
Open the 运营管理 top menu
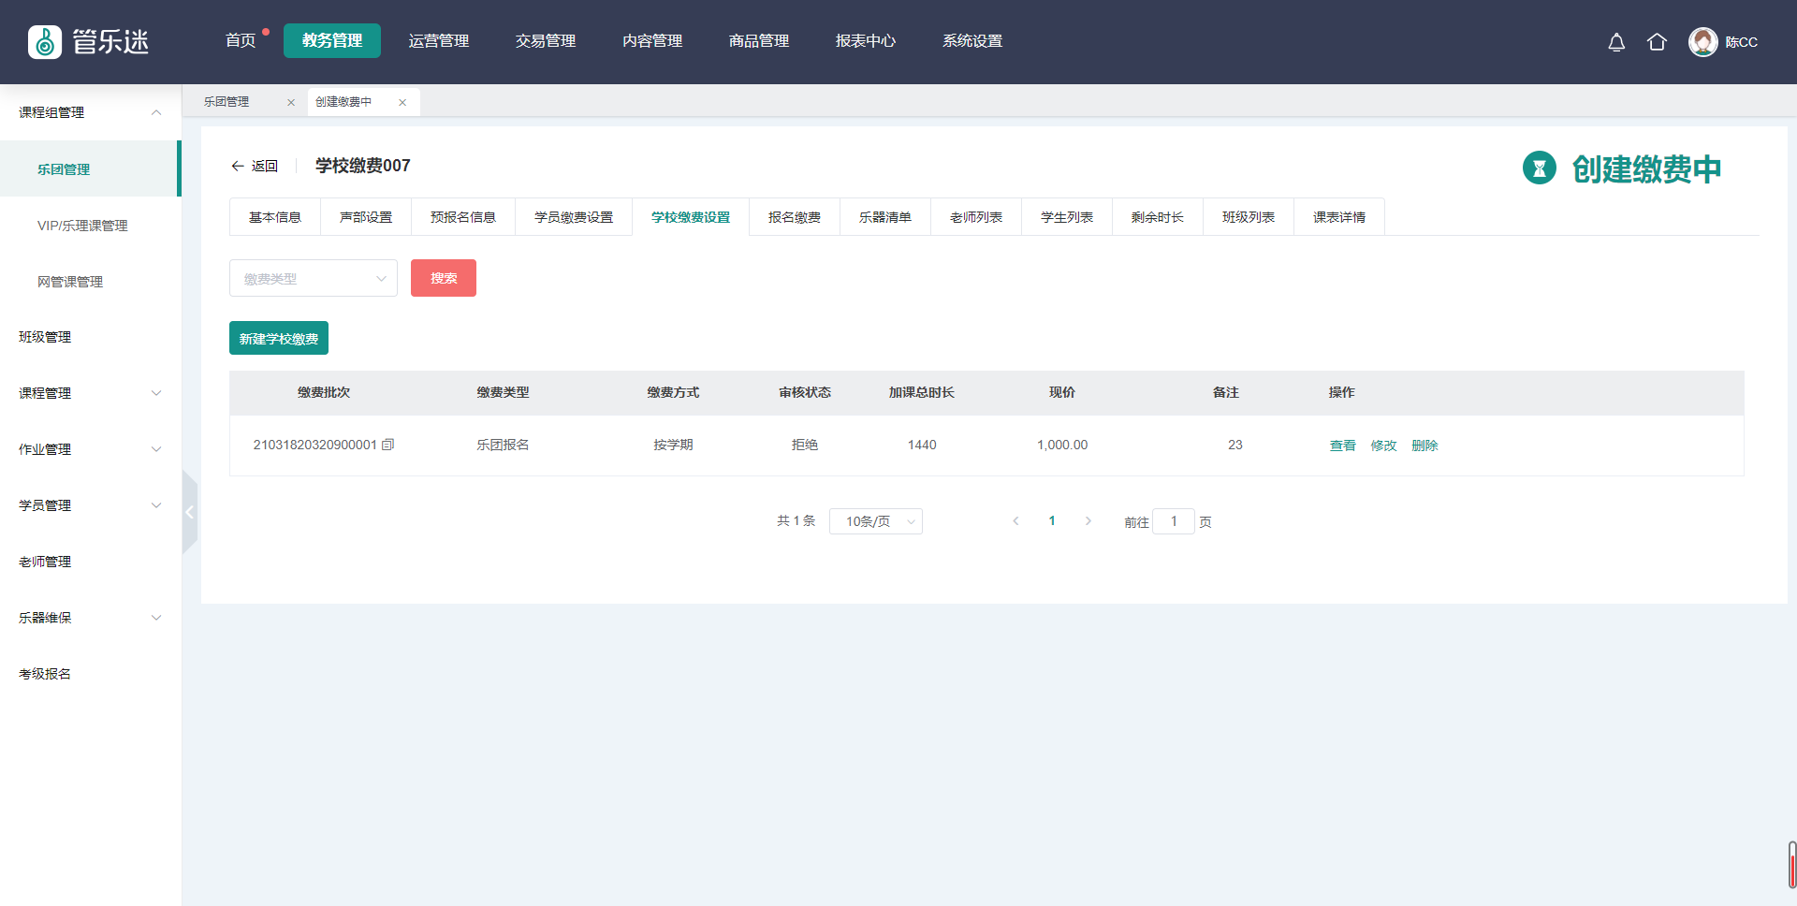pyautogui.click(x=439, y=41)
